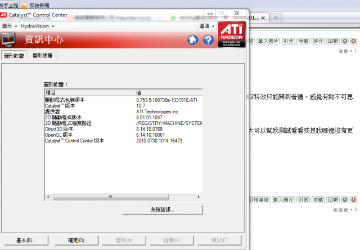Select the Catalyst Control Center 版本 row
Screen dimensions: 360x250
123,141
